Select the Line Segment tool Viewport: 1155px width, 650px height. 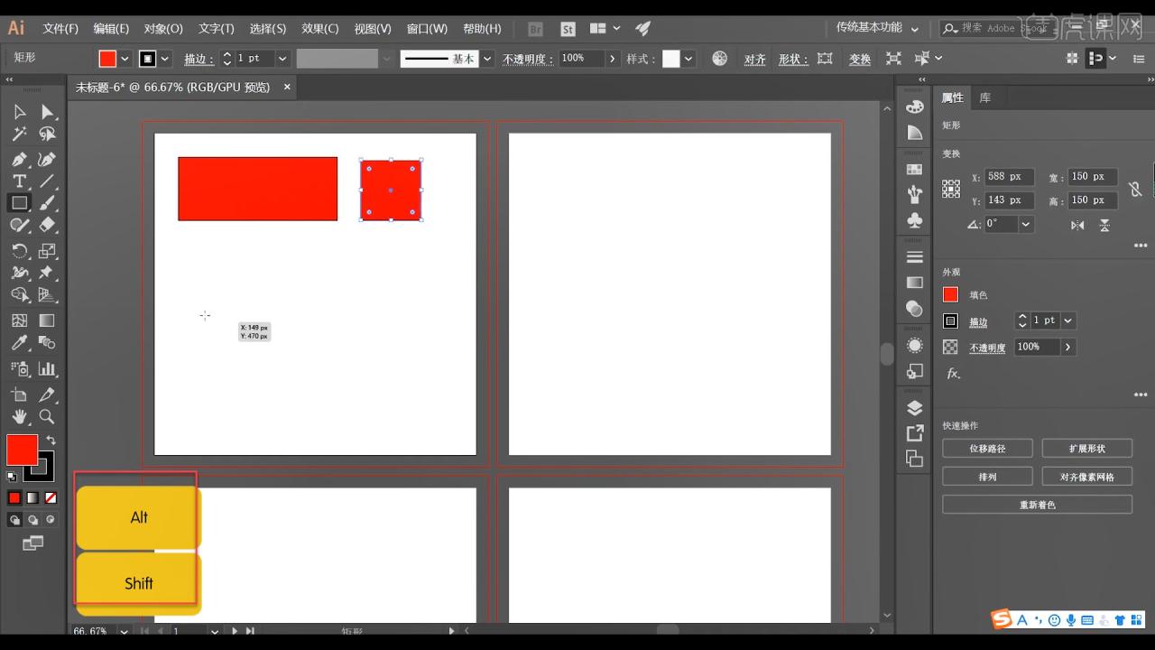(48, 181)
